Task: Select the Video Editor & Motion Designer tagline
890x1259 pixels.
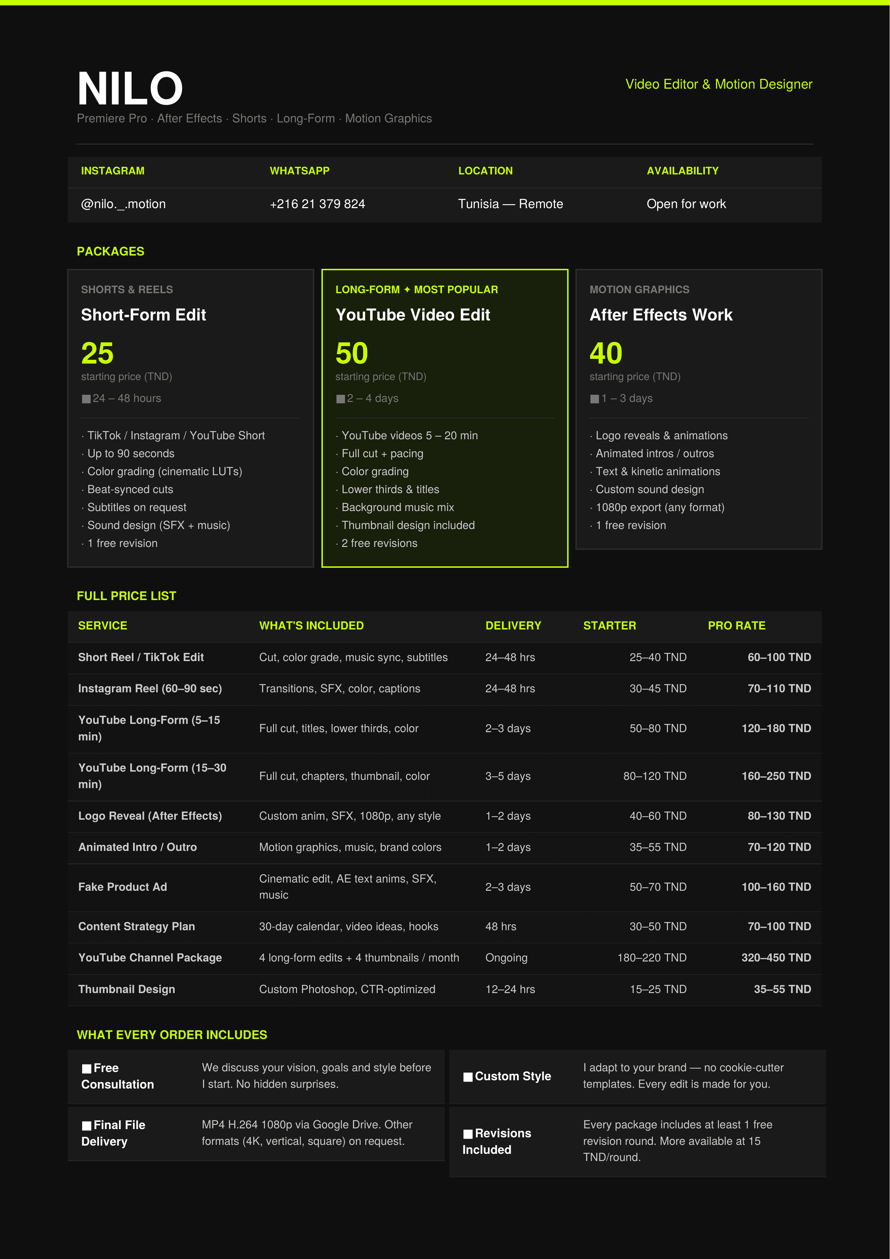Action: click(719, 84)
